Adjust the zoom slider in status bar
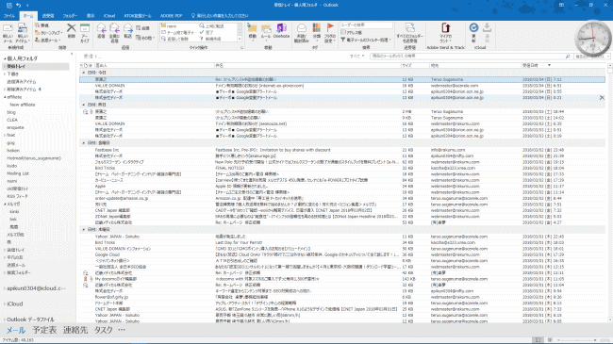This screenshot has width=613, height=344. [577, 340]
